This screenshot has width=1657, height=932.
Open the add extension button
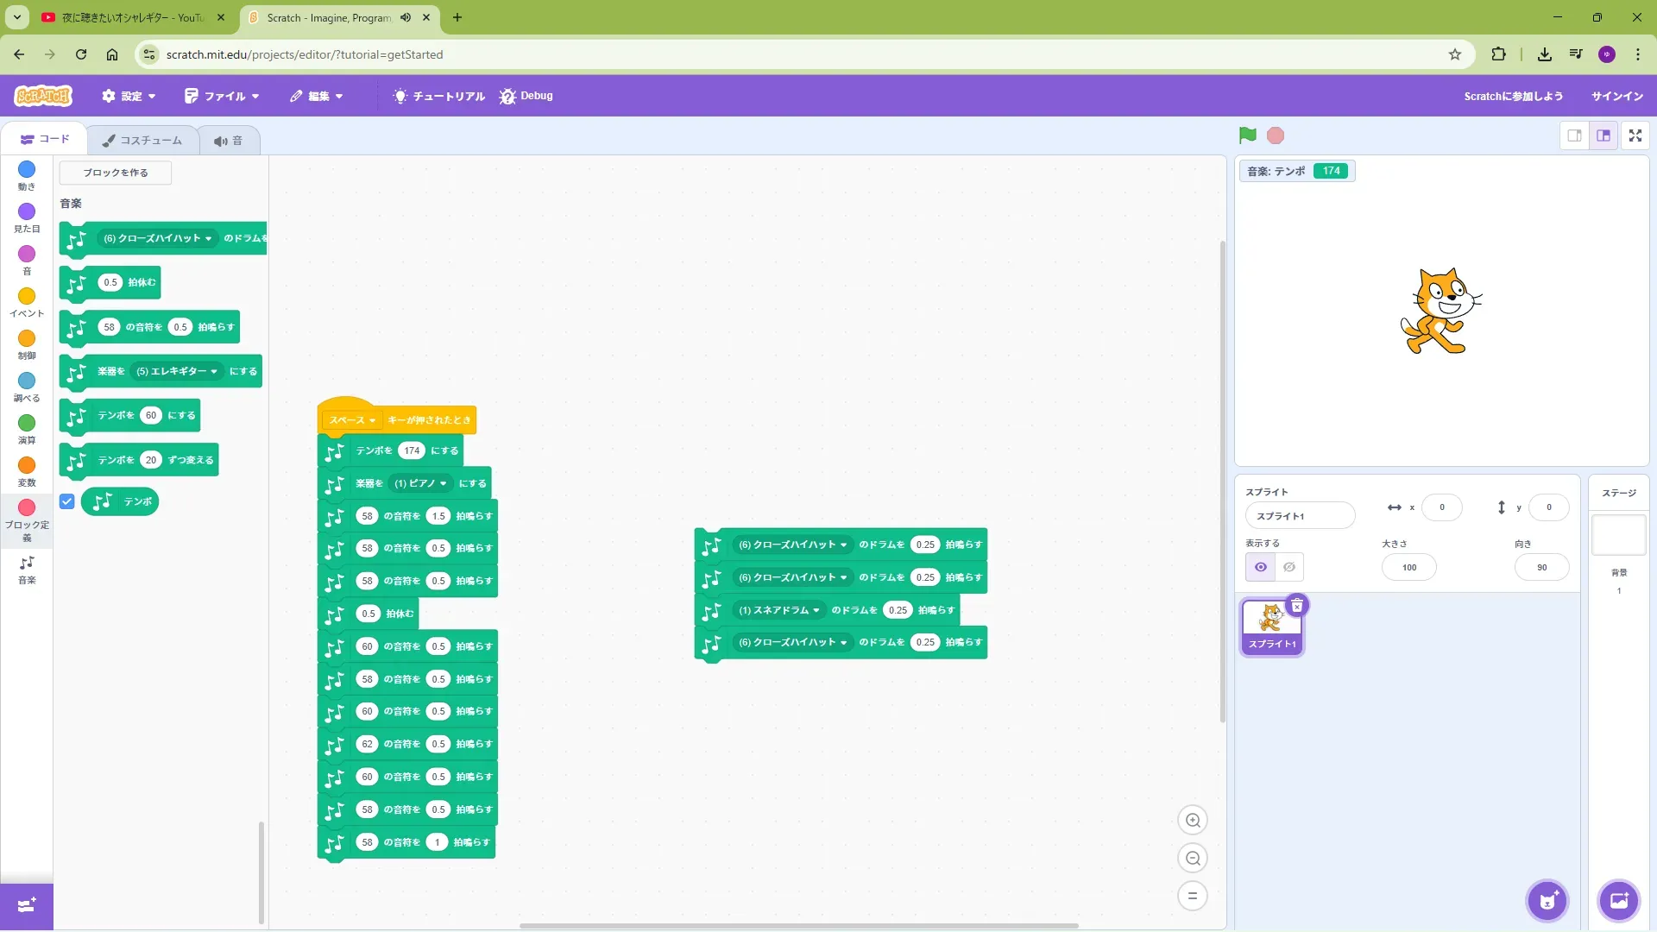[27, 905]
